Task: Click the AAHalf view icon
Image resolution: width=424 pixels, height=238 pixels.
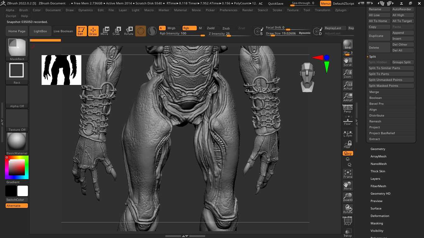Action: (348, 97)
